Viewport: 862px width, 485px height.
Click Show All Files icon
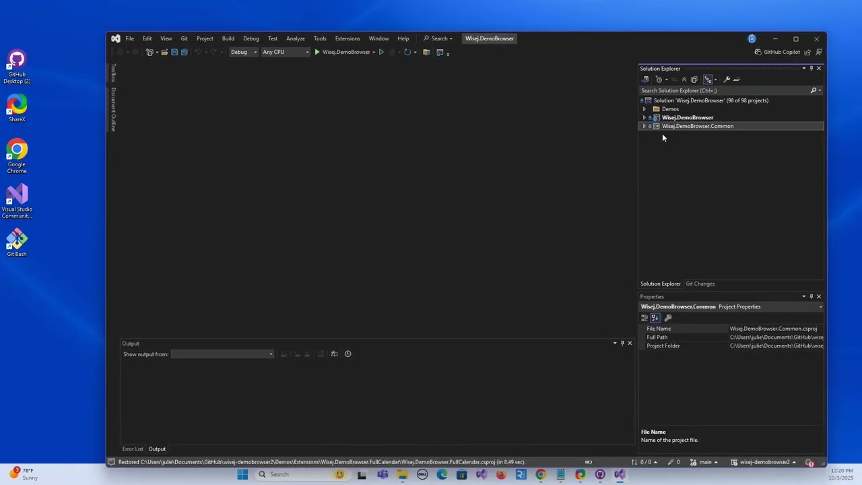tap(694, 79)
